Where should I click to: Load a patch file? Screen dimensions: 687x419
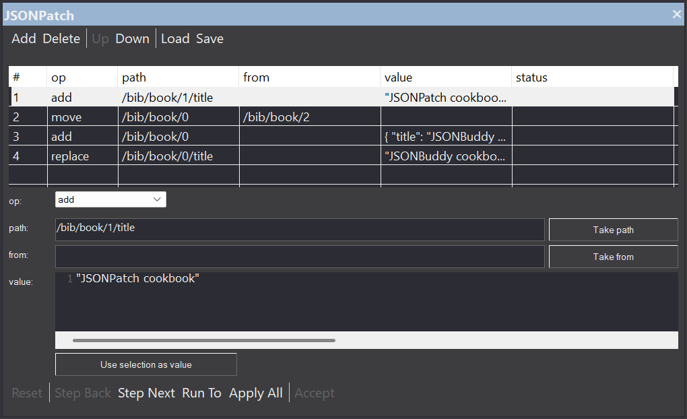[175, 38]
